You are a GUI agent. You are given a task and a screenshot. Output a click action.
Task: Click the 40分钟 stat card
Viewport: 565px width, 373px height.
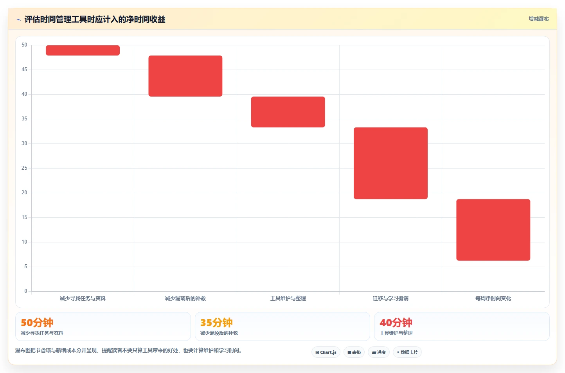(x=462, y=326)
